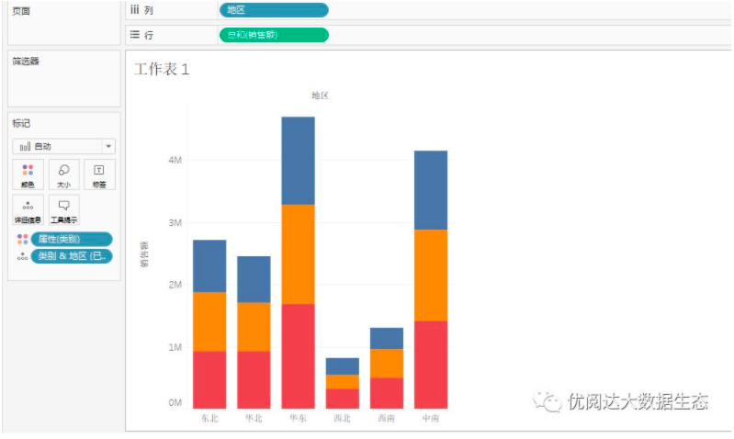Click the 行 rows shelf icon
The width and height of the screenshot is (734, 439).
(x=135, y=35)
